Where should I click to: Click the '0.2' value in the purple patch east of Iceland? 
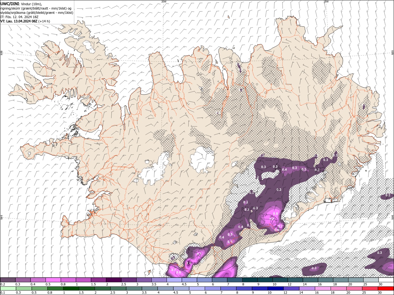(388, 195)
